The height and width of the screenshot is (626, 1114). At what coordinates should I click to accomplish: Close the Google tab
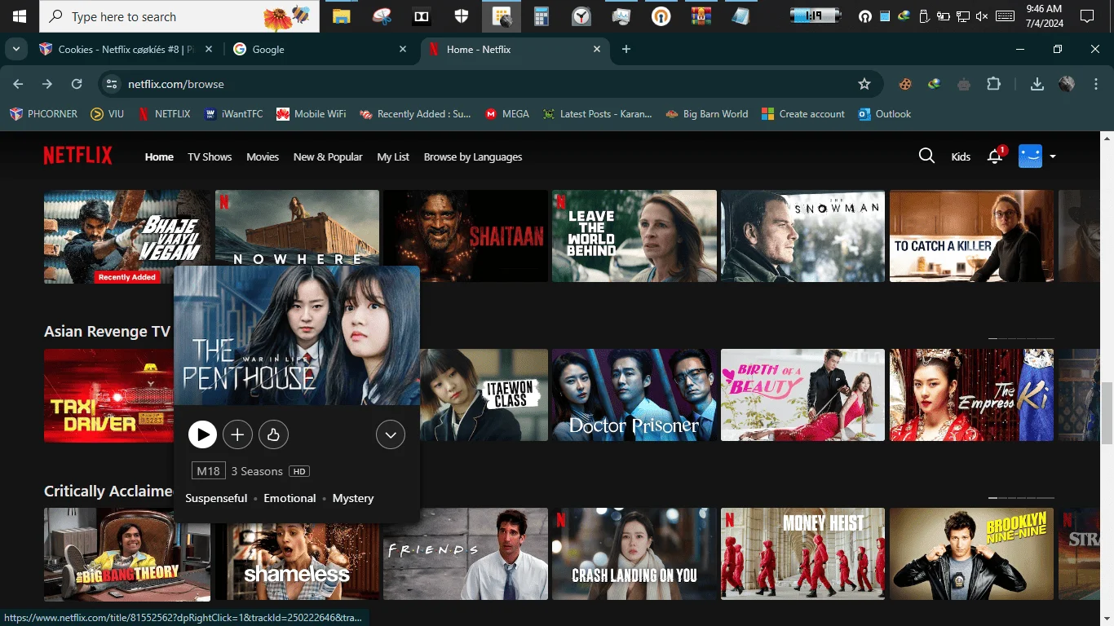(402, 50)
